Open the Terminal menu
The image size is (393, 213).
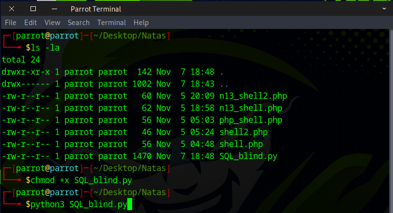111,23
